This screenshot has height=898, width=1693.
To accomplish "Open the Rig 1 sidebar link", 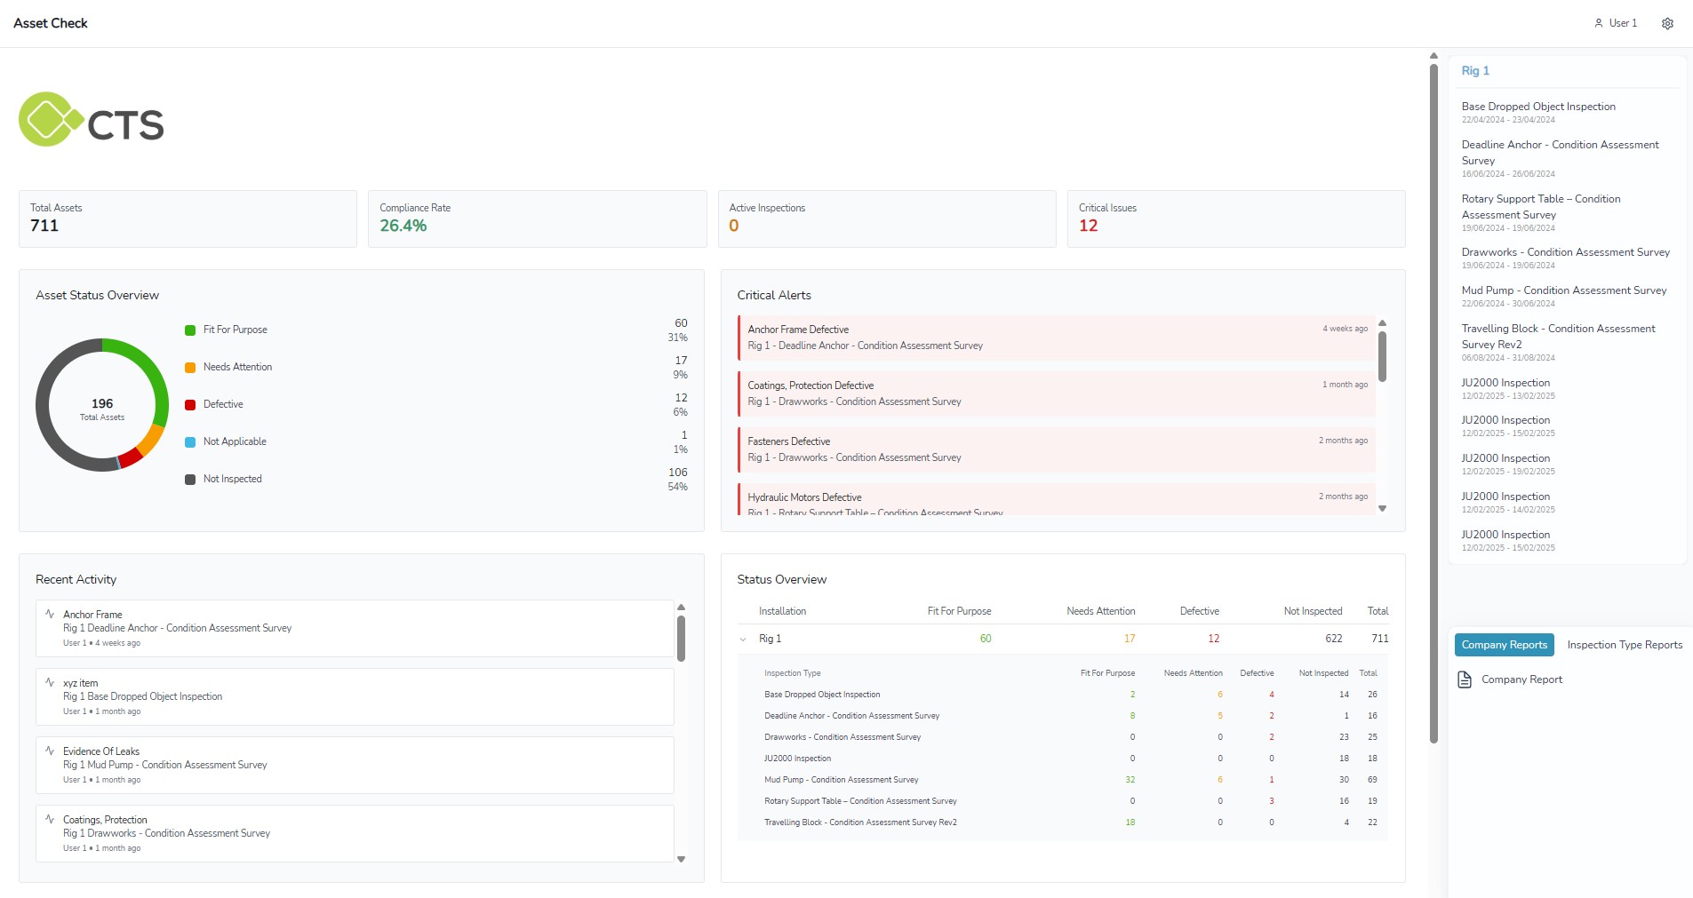I will click(x=1475, y=71).
